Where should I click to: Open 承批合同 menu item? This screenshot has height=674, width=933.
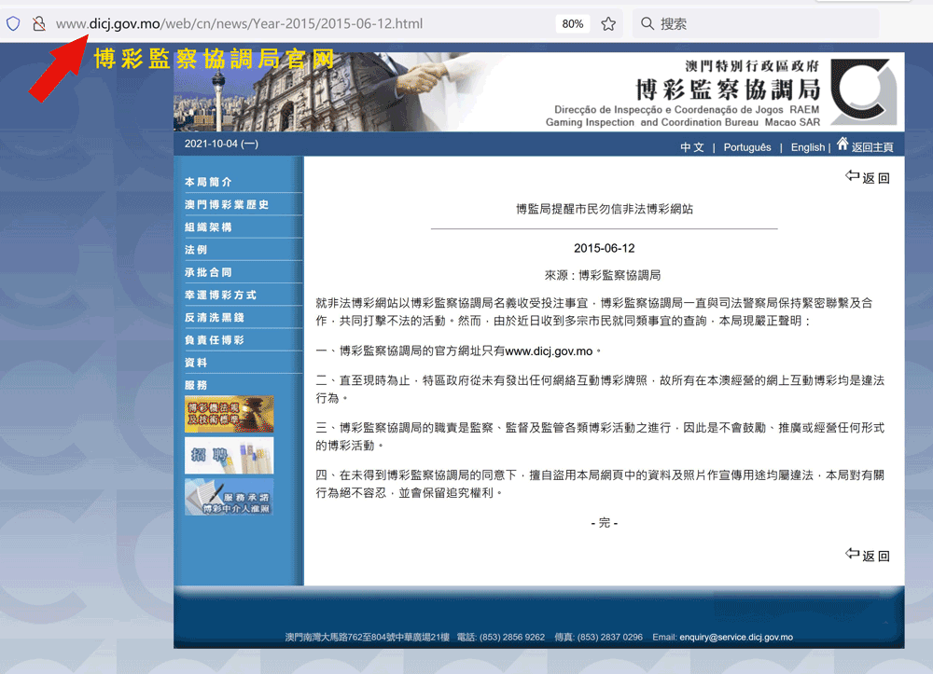tap(208, 272)
